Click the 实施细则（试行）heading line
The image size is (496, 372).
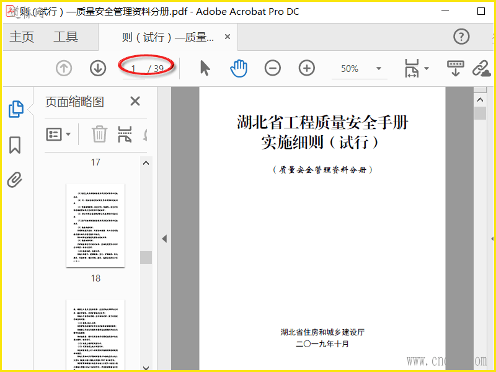pyautogui.click(x=319, y=143)
